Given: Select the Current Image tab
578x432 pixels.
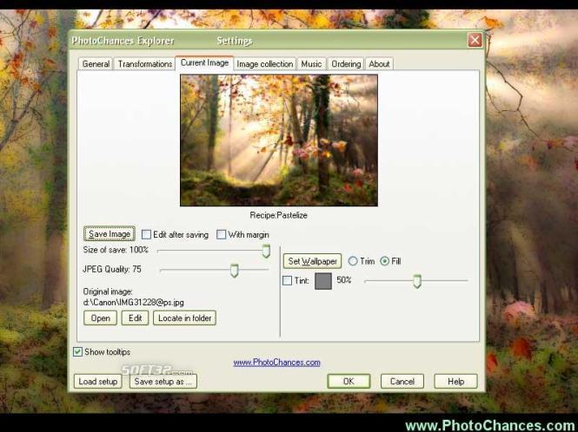Looking at the screenshot, I should point(204,62).
